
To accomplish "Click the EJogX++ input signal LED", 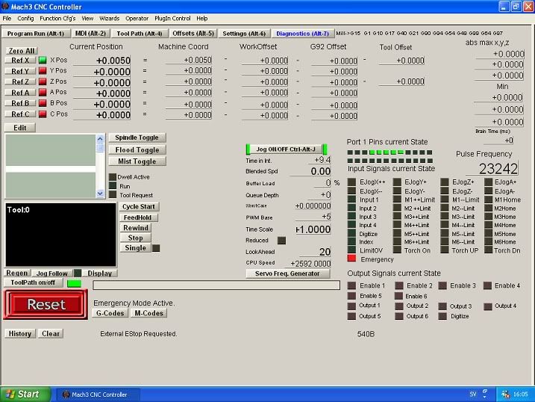I will 351,182.
